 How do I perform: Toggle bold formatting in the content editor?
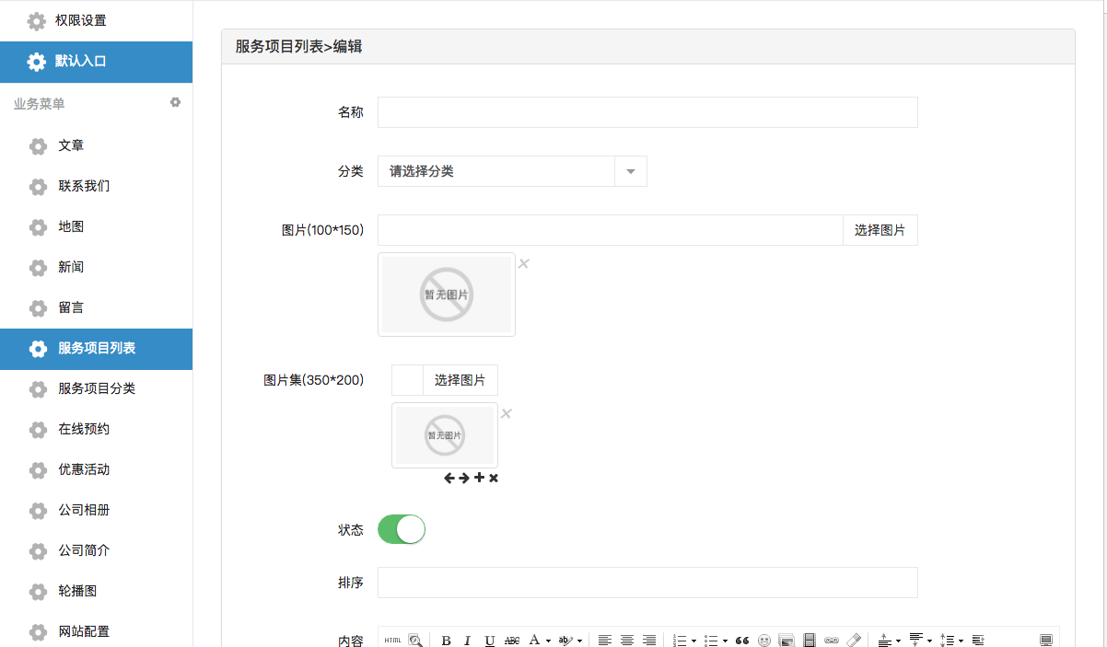[447, 641]
